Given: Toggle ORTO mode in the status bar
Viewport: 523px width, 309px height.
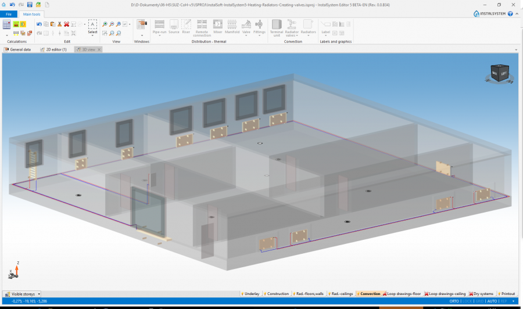Looking at the screenshot, I should coord(455,301).
